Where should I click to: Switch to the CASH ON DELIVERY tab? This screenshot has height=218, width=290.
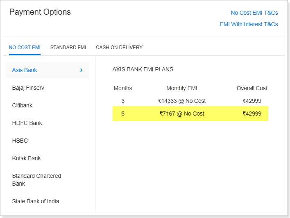point(119,48)
